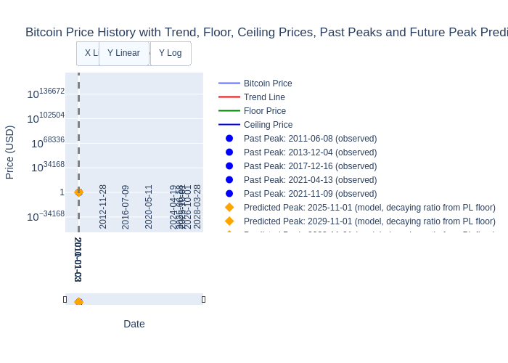Switch Y axis to Log scale
Screen dimensions: 508x363
click(171, 53)
